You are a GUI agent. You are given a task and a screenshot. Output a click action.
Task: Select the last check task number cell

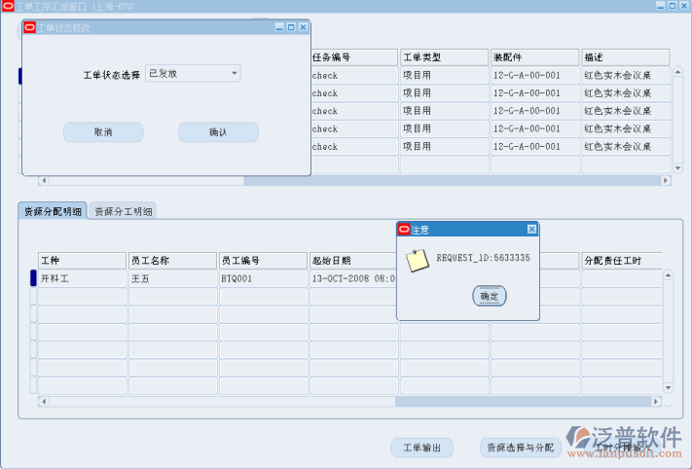[354, 147]
